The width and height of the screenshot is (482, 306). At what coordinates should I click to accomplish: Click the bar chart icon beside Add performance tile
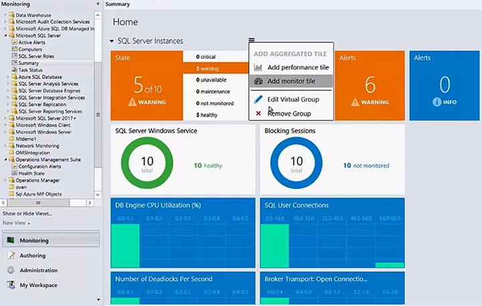coord(258,67)
